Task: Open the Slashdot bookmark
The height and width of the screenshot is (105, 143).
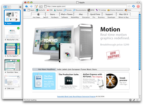Action: coord(58,10)
